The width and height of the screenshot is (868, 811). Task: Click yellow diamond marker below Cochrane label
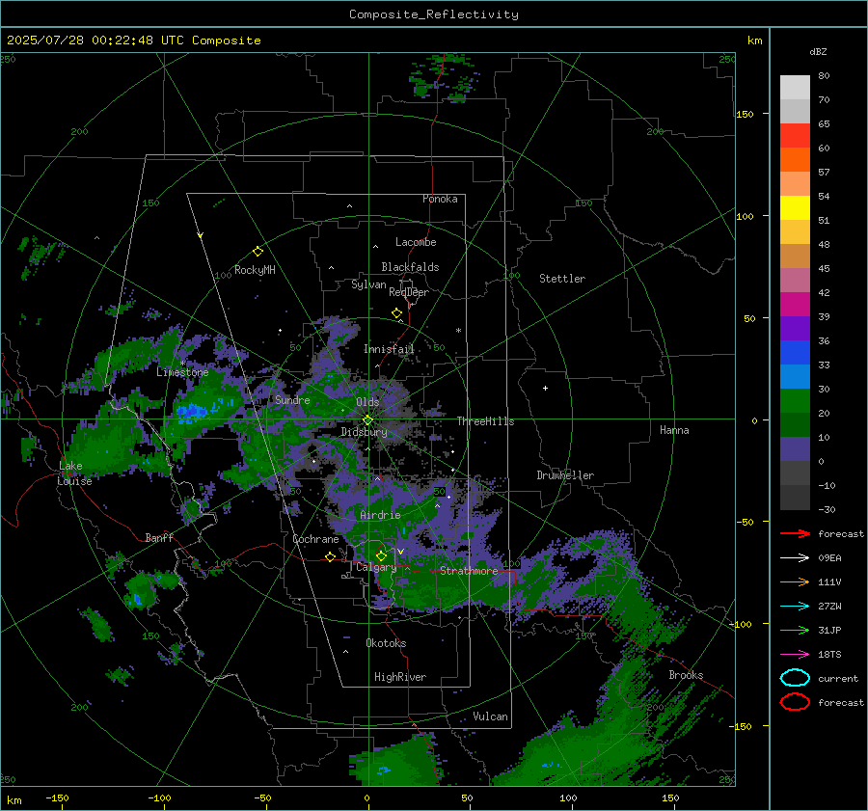point(330,556)
